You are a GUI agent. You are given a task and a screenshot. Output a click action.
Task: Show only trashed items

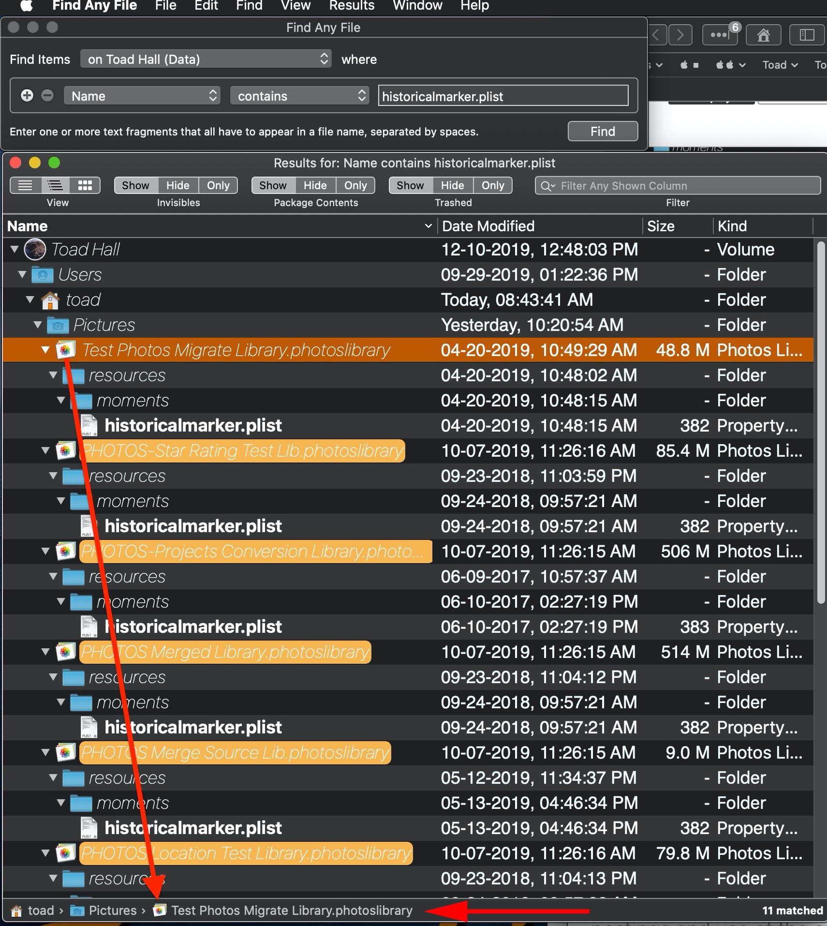pyautogui.click(x=493, y=185)
